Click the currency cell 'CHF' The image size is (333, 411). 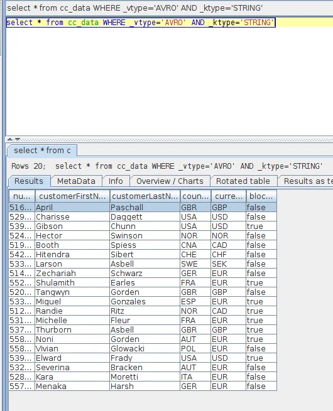(229, 255)
